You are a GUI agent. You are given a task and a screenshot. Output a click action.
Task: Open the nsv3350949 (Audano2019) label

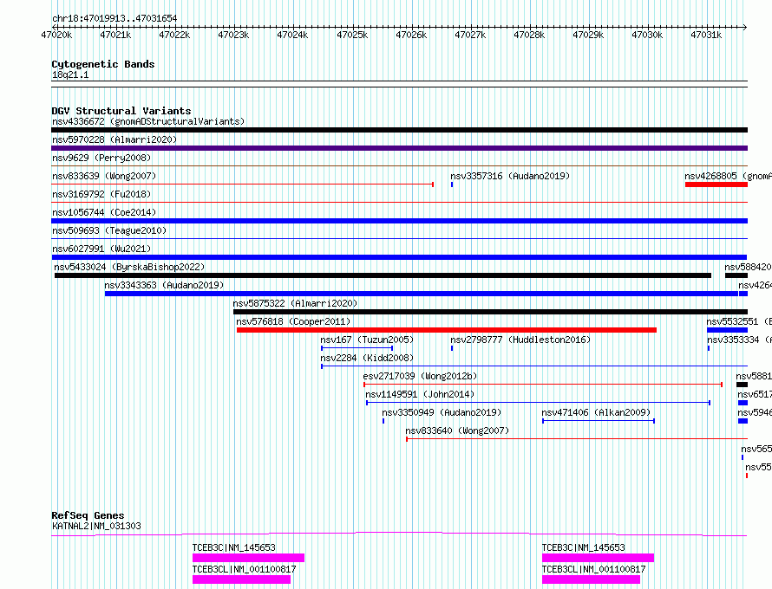pyautogui.click(x=442, y=412)
